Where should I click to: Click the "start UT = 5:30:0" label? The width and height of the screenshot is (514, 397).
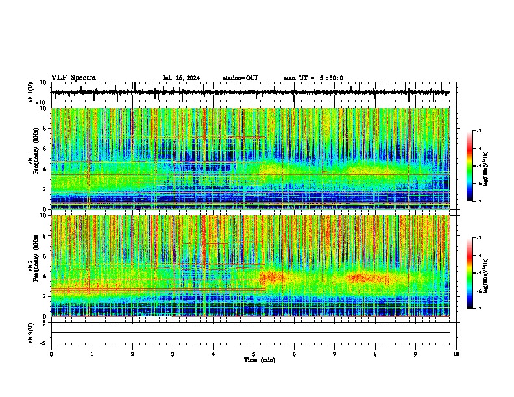tap(313, 78)
